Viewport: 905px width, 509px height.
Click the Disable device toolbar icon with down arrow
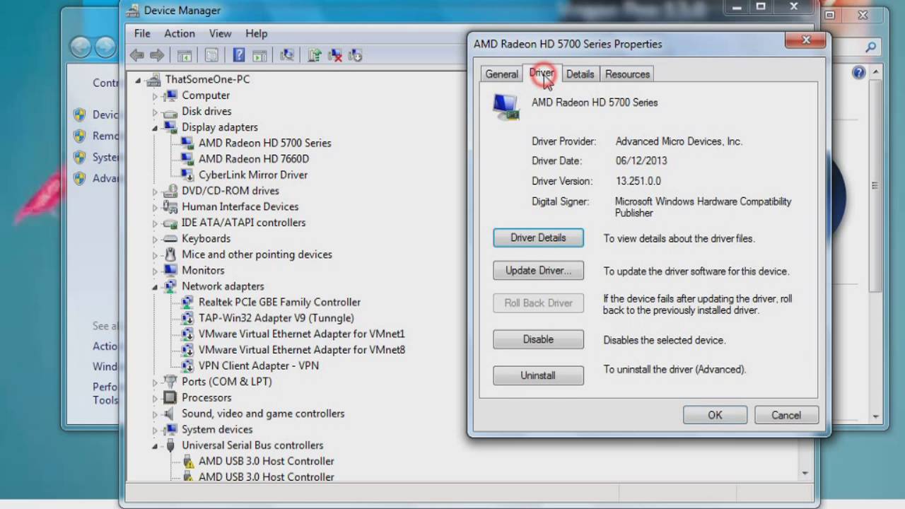tap(356, 55)
